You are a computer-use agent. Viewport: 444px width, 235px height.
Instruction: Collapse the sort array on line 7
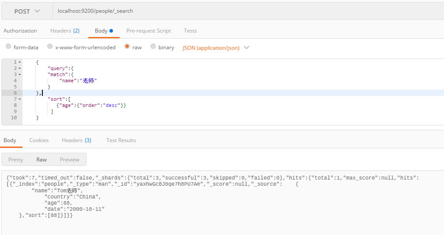(x=19, y=99)
